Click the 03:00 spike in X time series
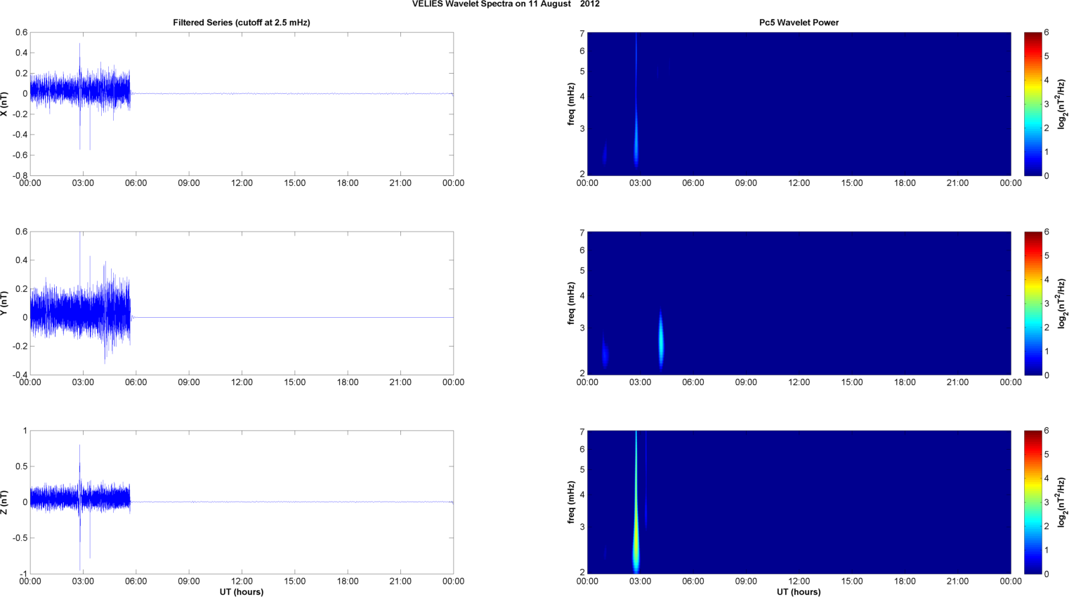Screen dimensions: 1069x597 coord(80,95)
